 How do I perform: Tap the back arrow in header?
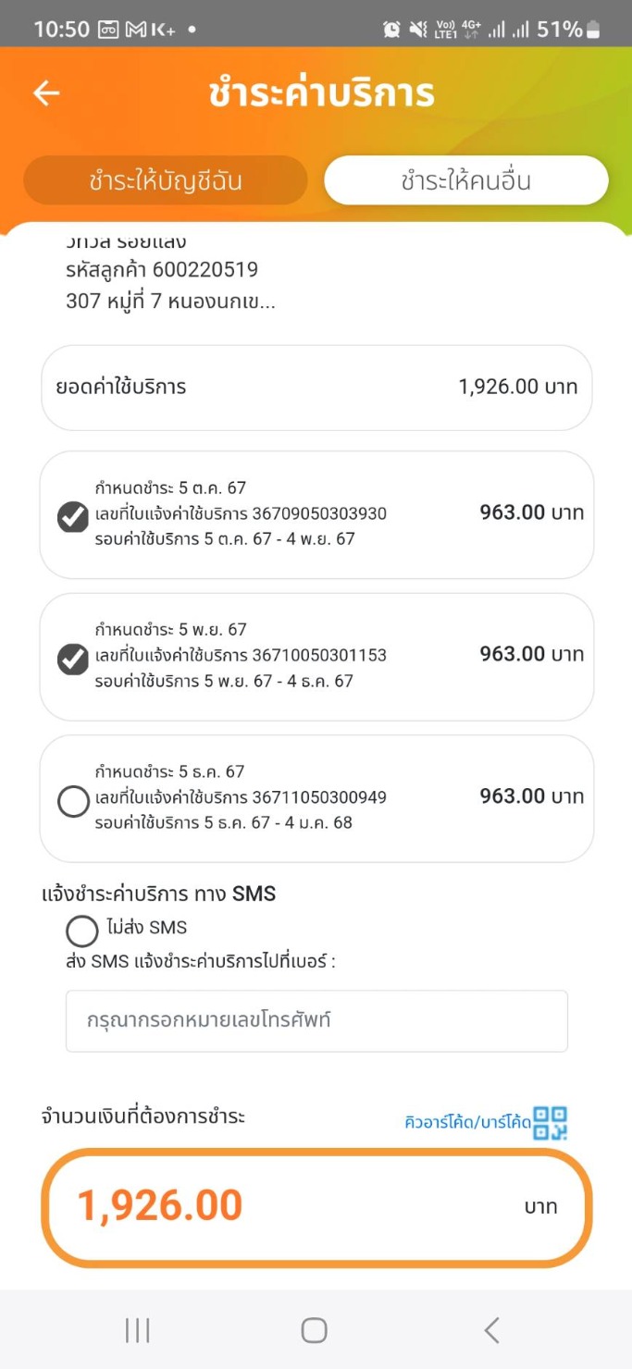coord(46,93)
